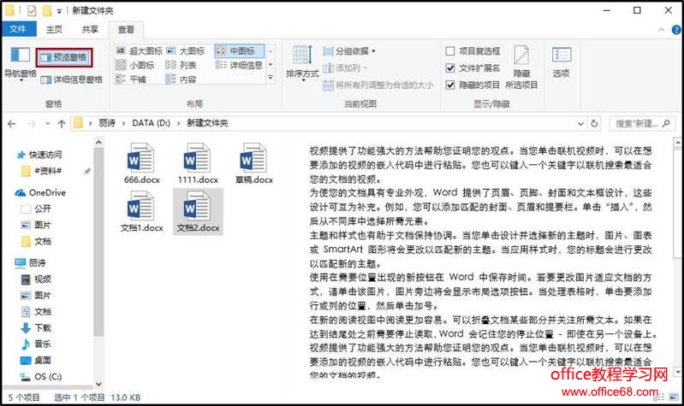Open the Sort by (排序方式) menu
The image size is (684, 406).
click(x=302, y=63)
